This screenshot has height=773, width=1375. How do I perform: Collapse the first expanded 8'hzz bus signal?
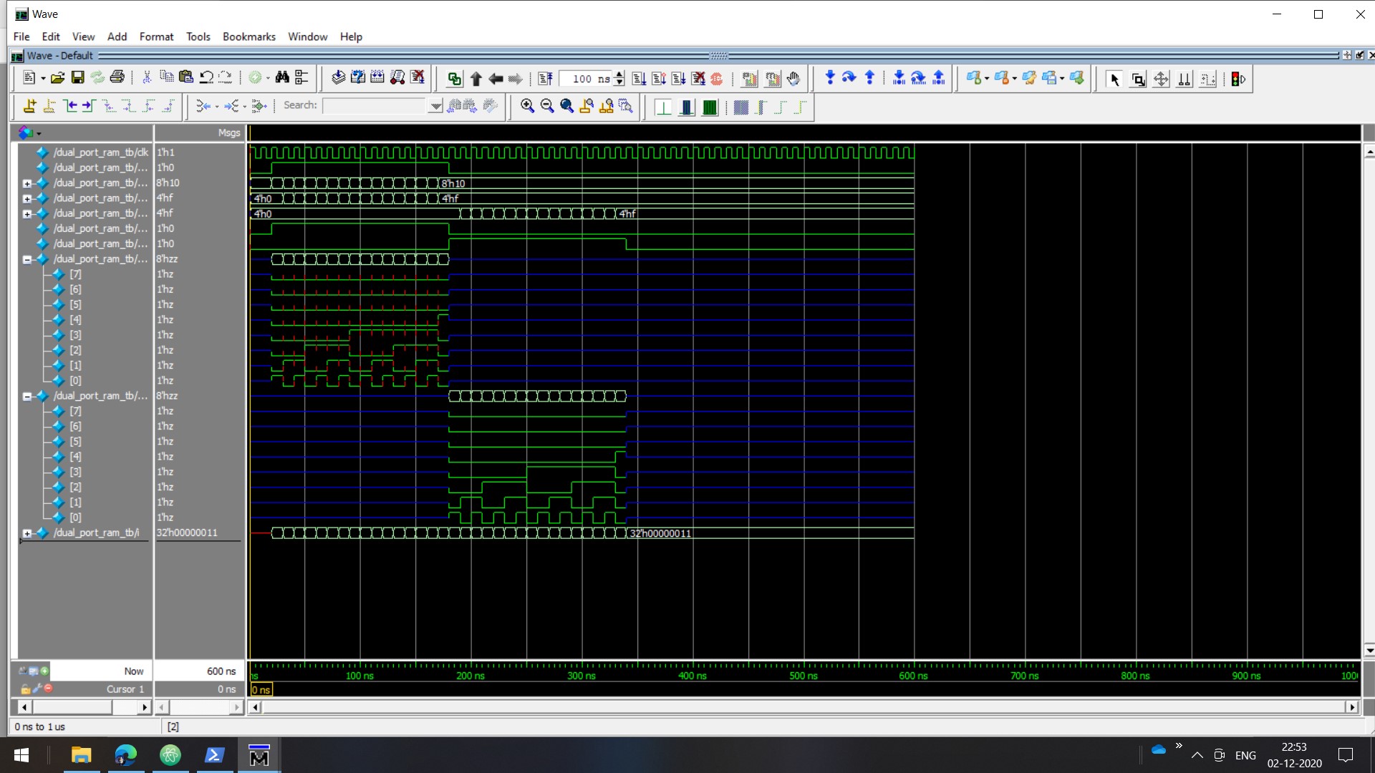pyautogui.click(x=26, y=259)
